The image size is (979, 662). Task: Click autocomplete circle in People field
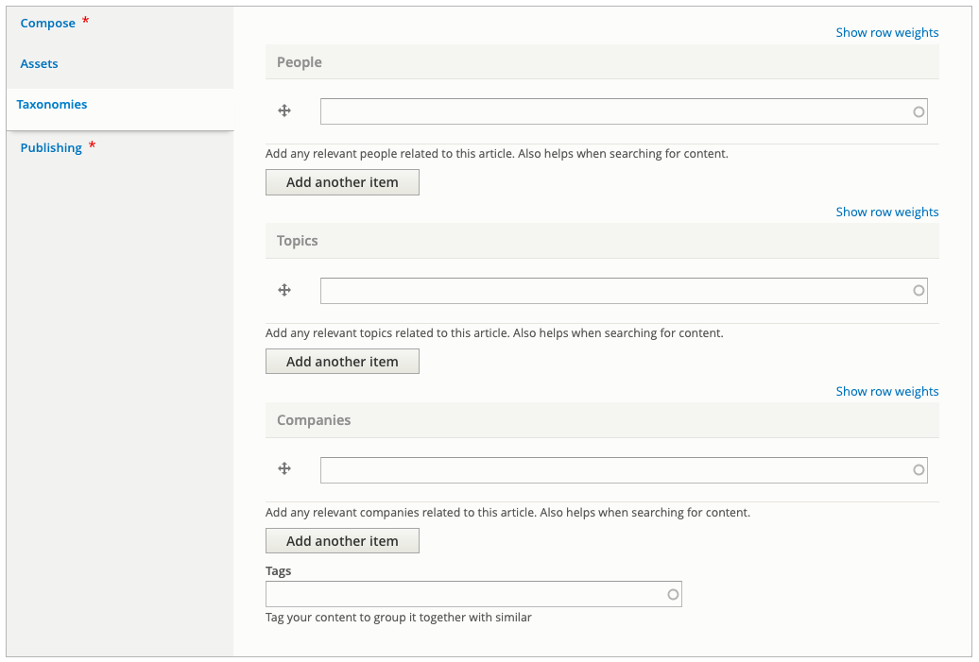click(x=919, y=111)
